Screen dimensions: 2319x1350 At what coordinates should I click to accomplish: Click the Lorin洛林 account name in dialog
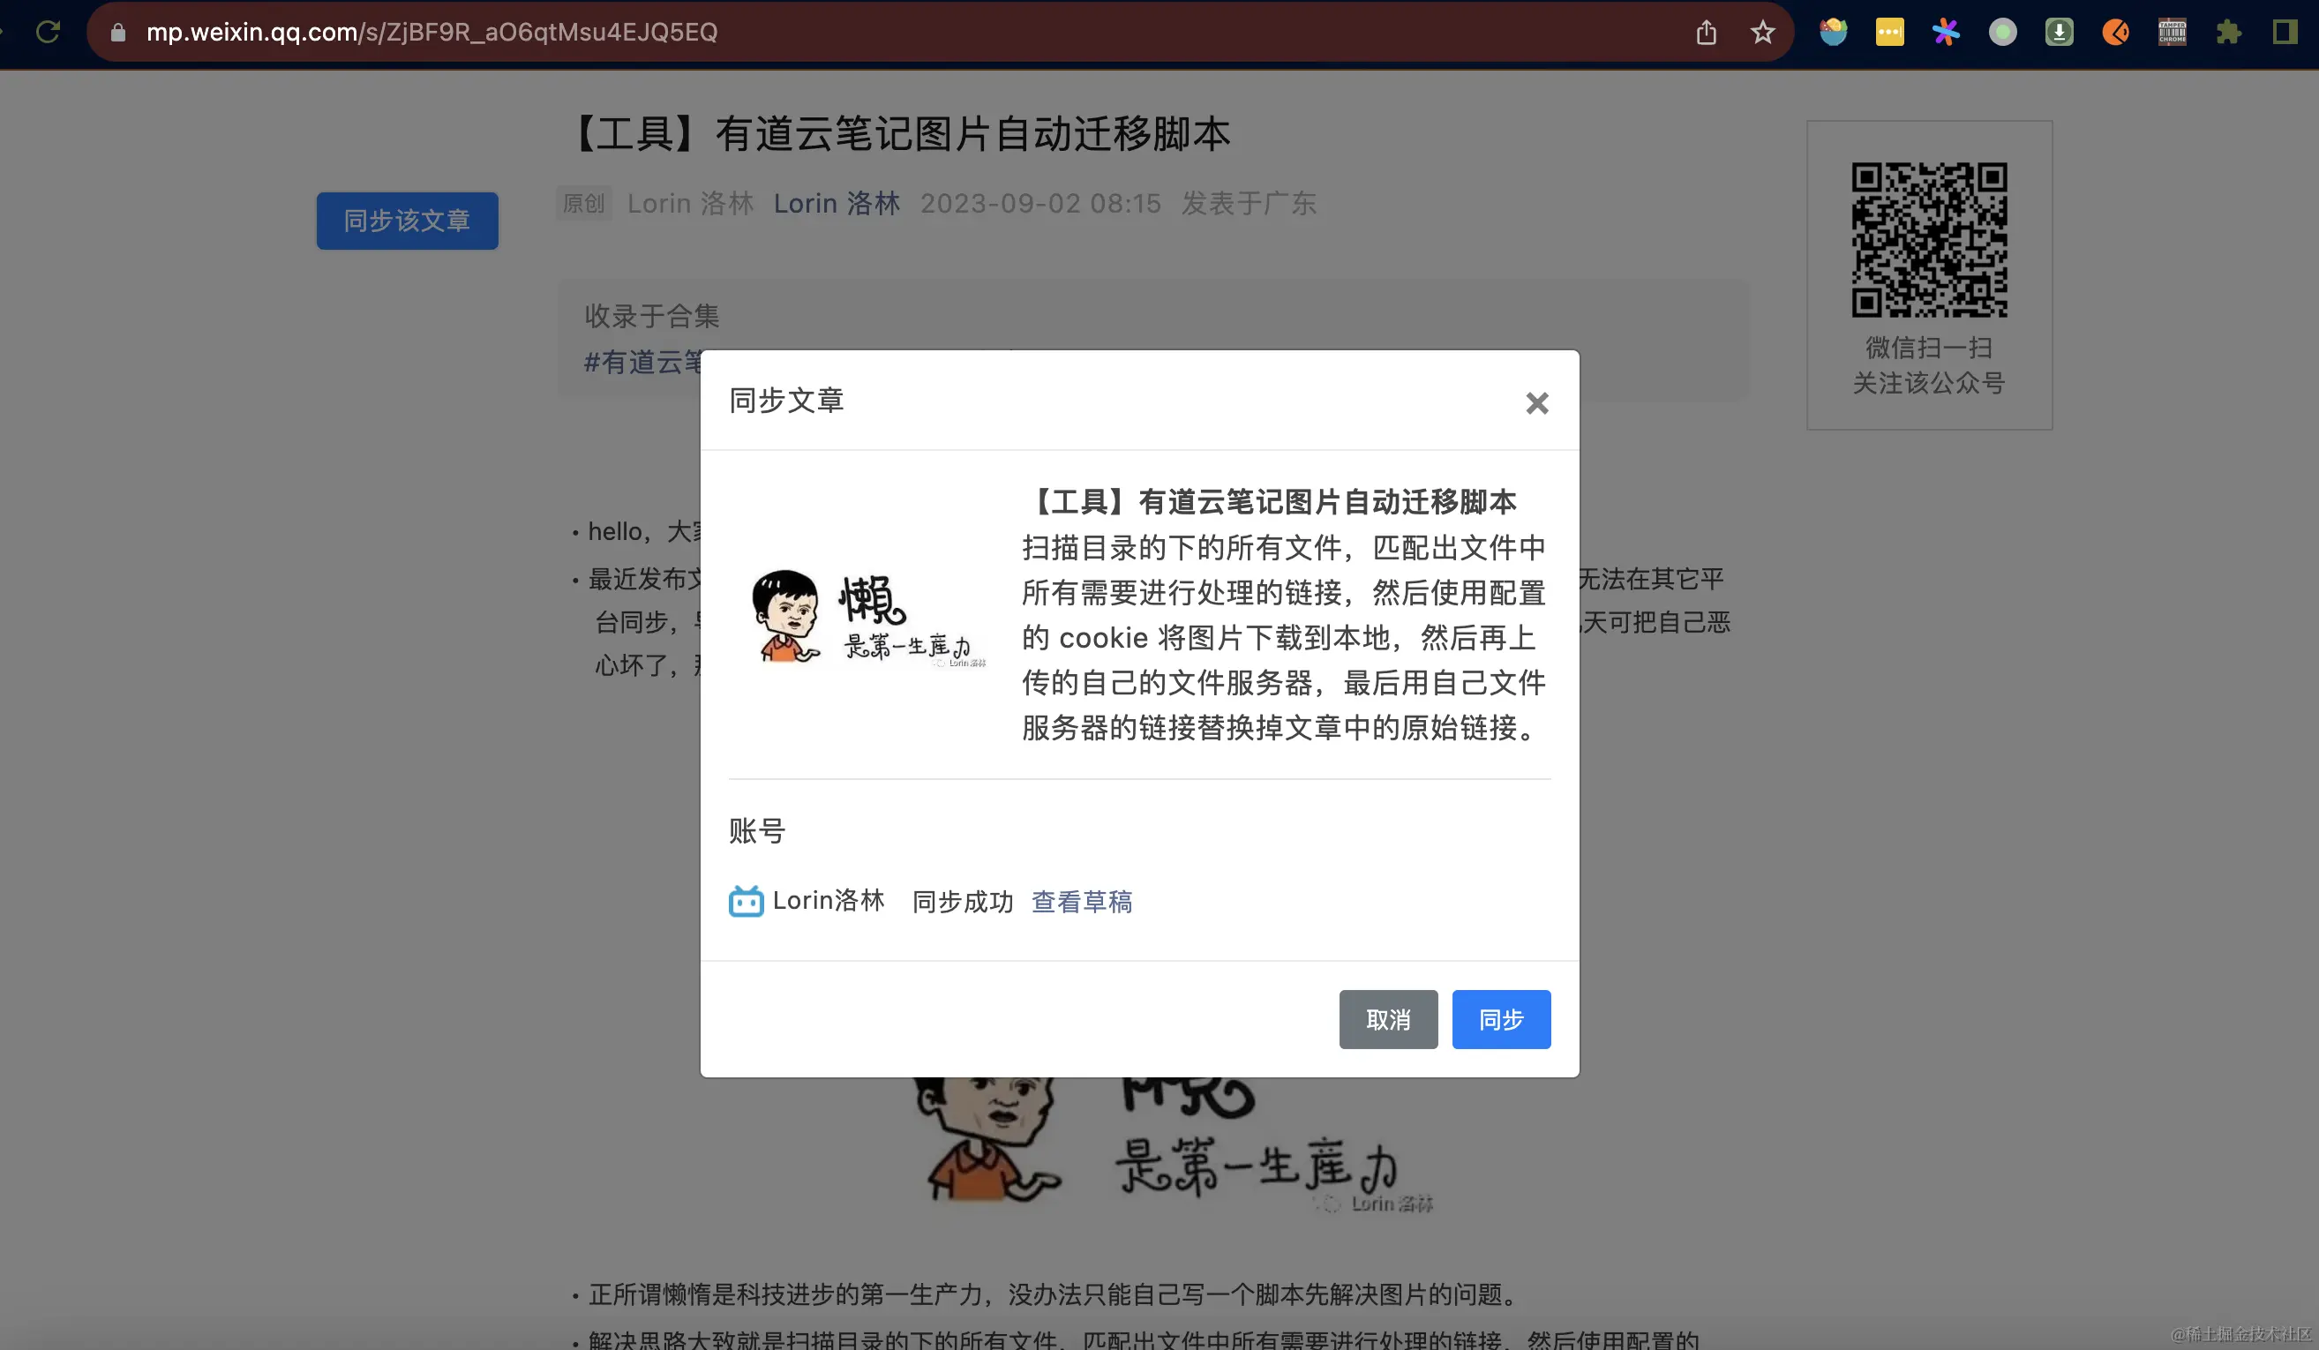[x=829, y=901]
